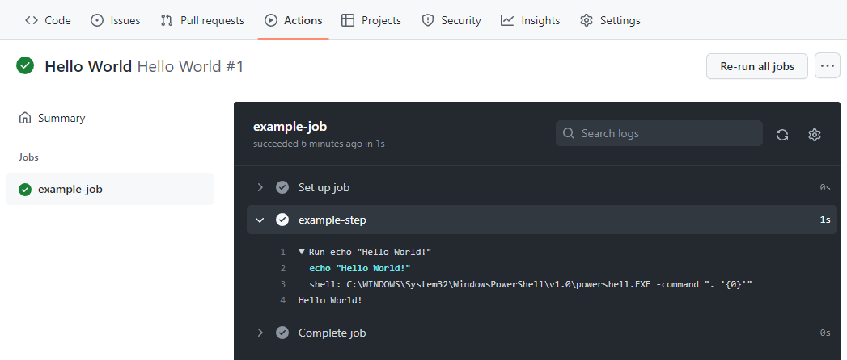847x360 pixels.
Task: Open repository Settings tab
Action: (x=611, y=20)
